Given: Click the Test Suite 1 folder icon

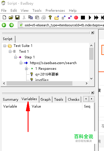Looking at the screenshot, I should pos(10,46).
